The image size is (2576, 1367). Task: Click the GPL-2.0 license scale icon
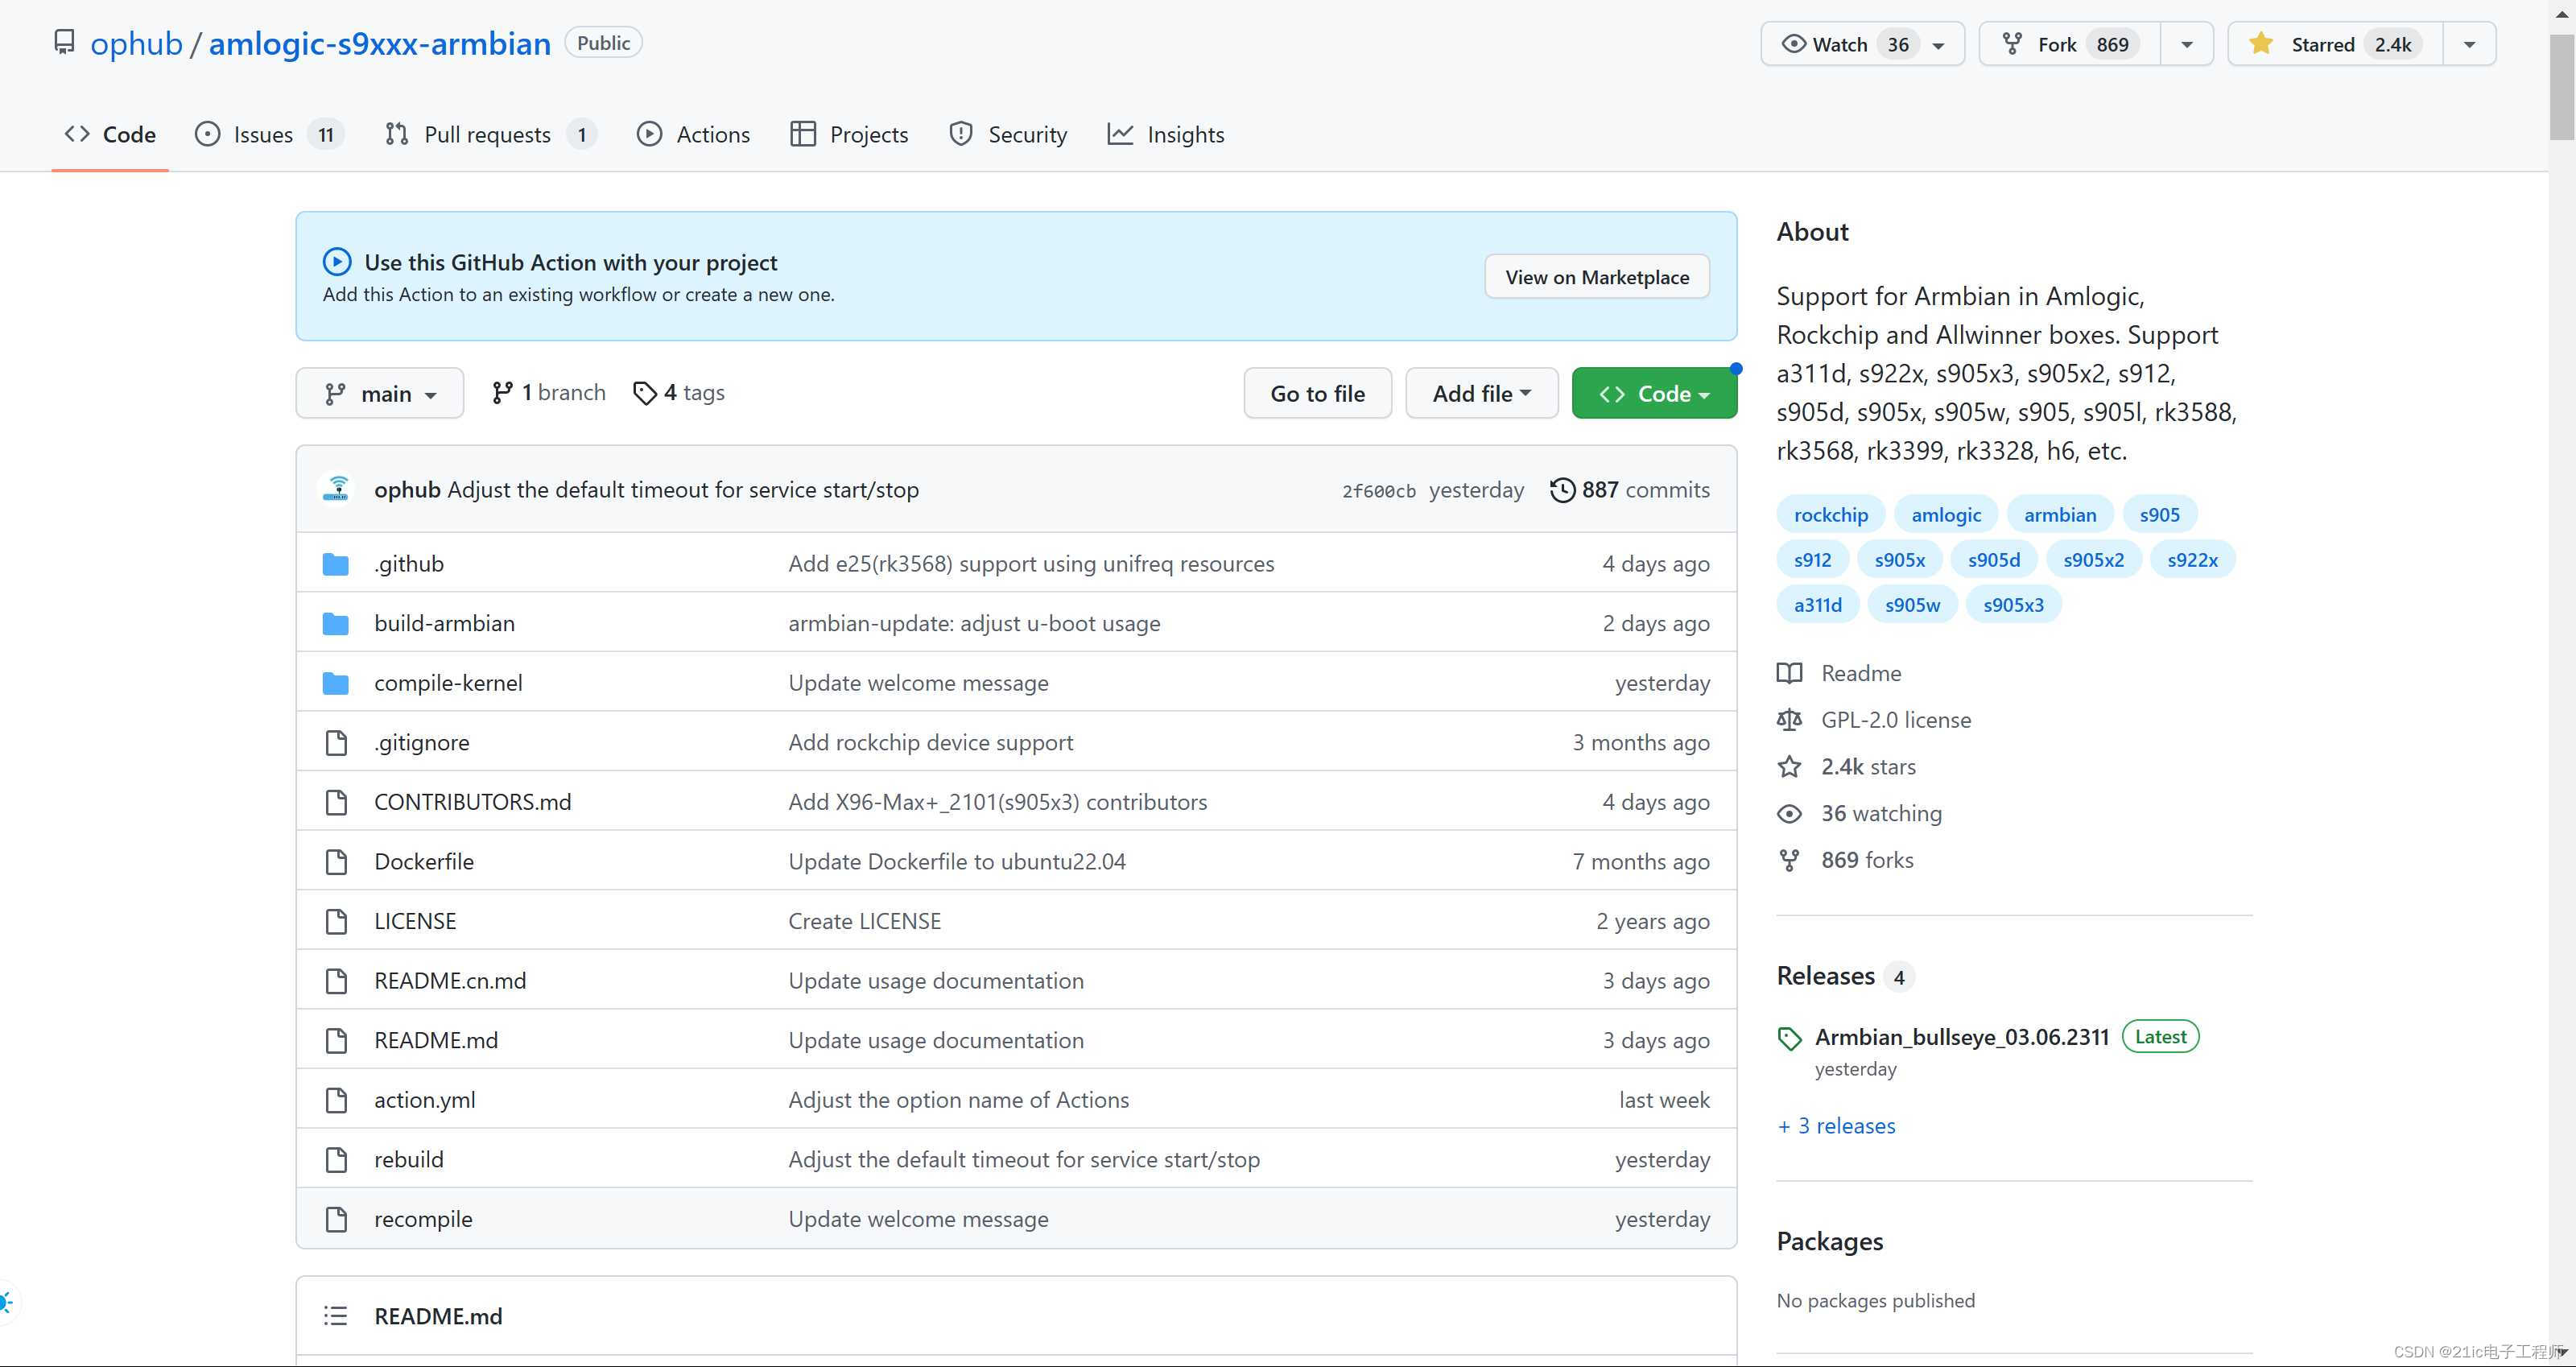(x=1789, y=720)
